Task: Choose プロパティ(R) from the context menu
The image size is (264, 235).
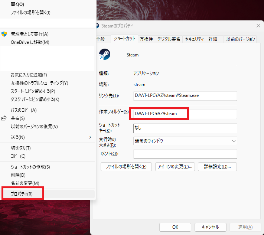Action: (x=22, y=194)
